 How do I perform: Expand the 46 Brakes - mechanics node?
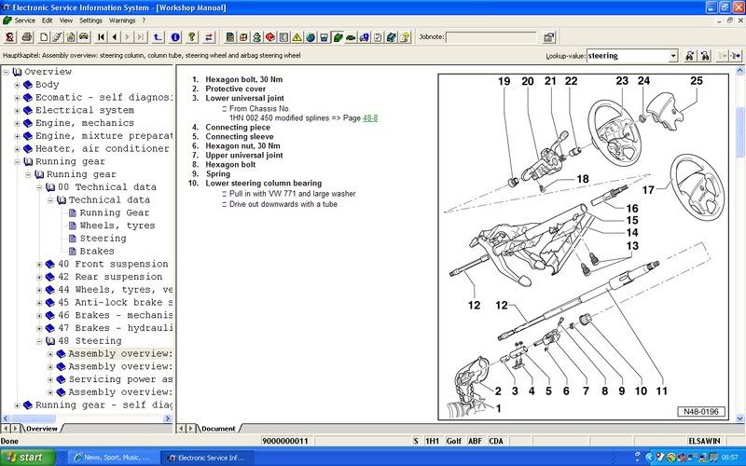click(x=39, y=316)
